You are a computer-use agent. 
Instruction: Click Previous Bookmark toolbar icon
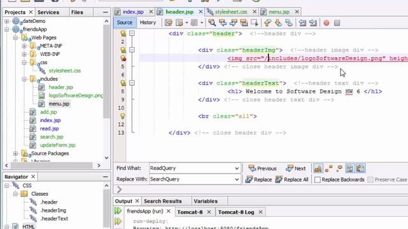coord(268,23)
